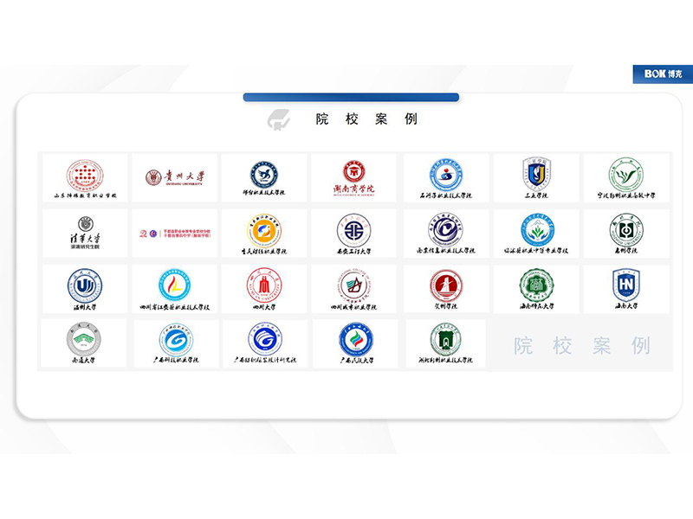Click the 四川大学 caption text
693x519 pixels.
tap(264, 307)
